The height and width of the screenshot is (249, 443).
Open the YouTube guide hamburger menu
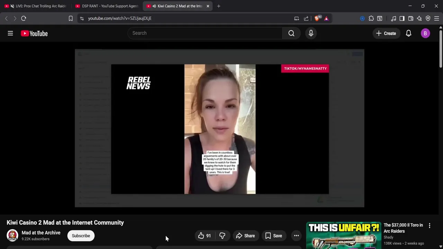click(x=10, y=33)
